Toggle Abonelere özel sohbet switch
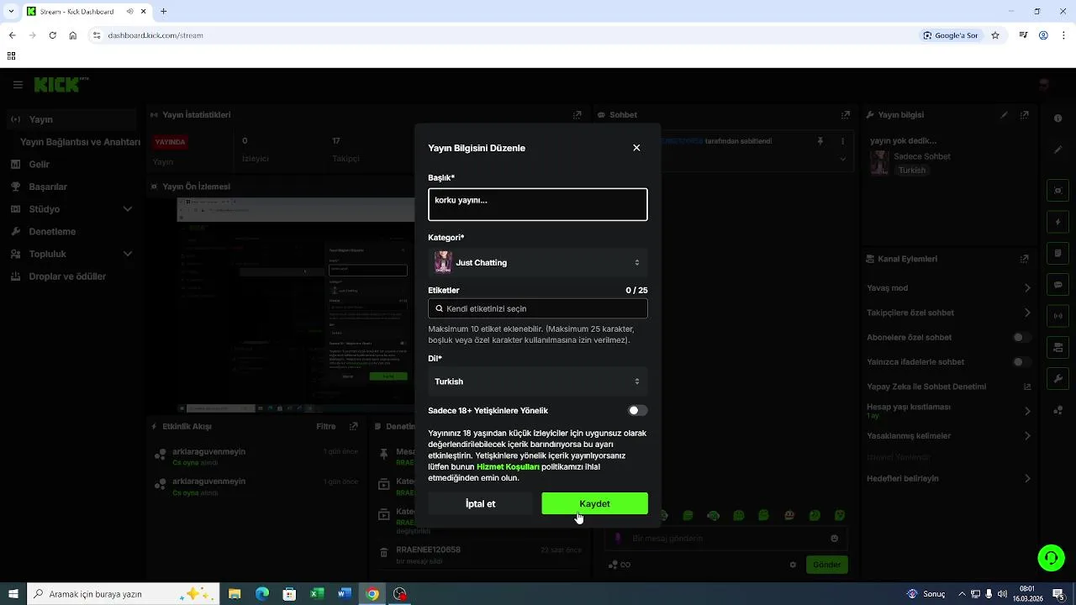Viewport: 1076px width, 605px height. (1021, 337)
